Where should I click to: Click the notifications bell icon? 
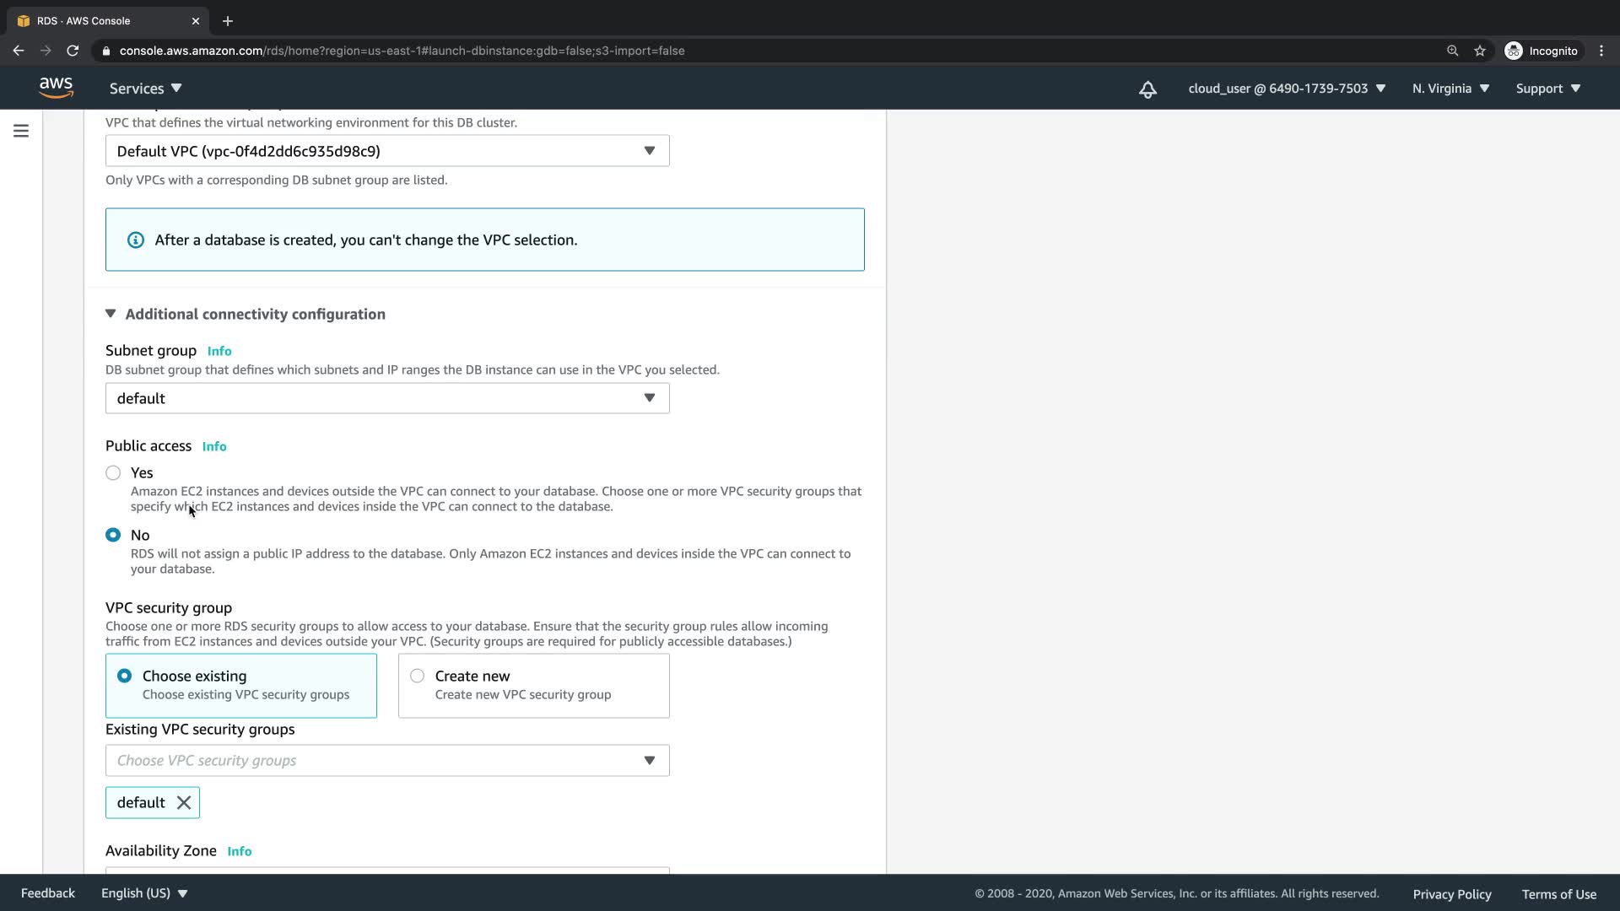(x=1147, y=89)
